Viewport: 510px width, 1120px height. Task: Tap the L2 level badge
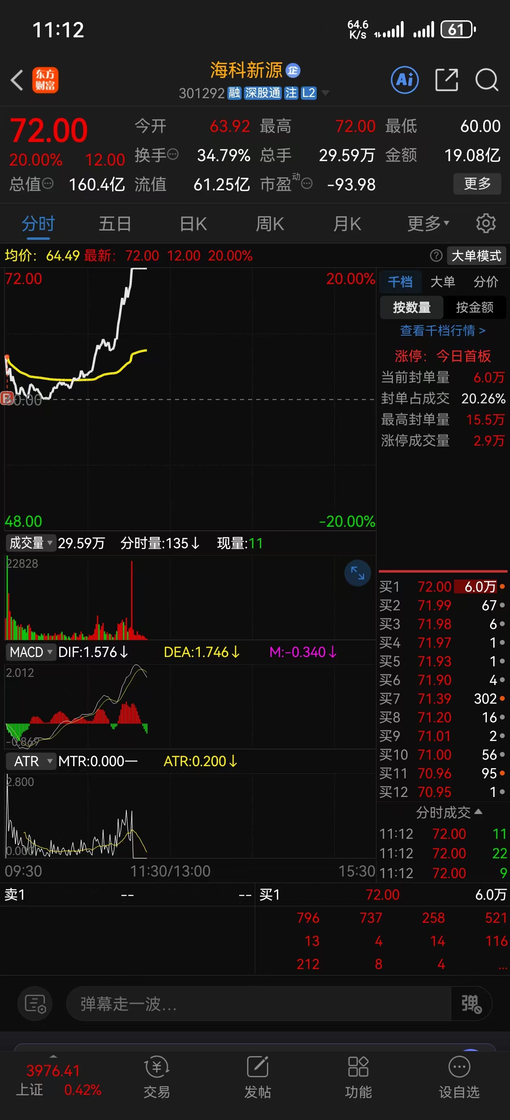(x=309, y=93)
